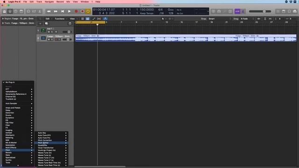Adjust Fuego track volume slider
The height and width of the screenshot is (168, 299).
67,39
